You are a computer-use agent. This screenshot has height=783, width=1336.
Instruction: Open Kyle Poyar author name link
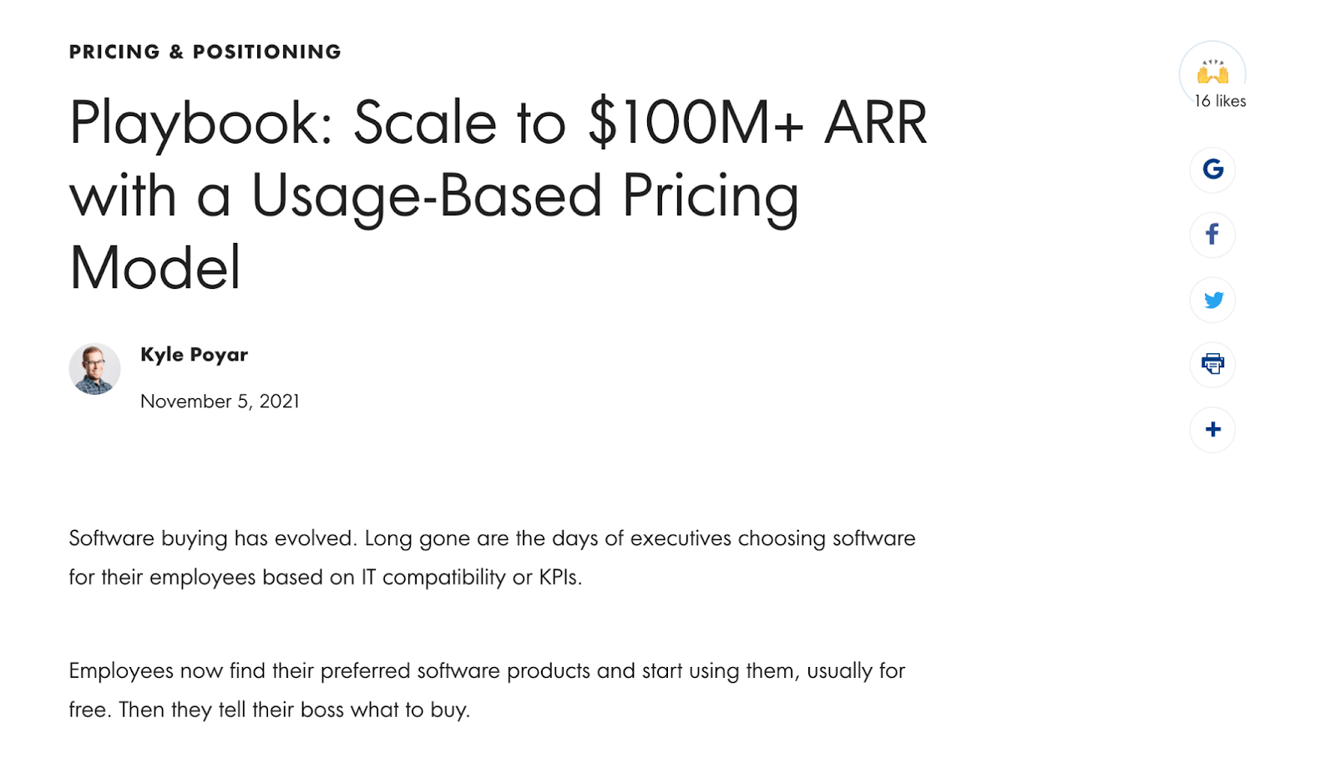point(194,355)
